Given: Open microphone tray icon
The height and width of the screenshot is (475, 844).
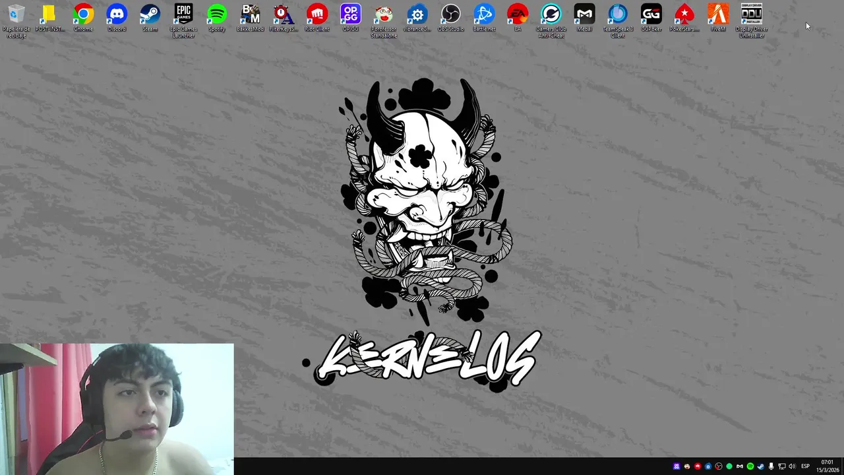Looking at the screenshot, I should tap(771, 466).
